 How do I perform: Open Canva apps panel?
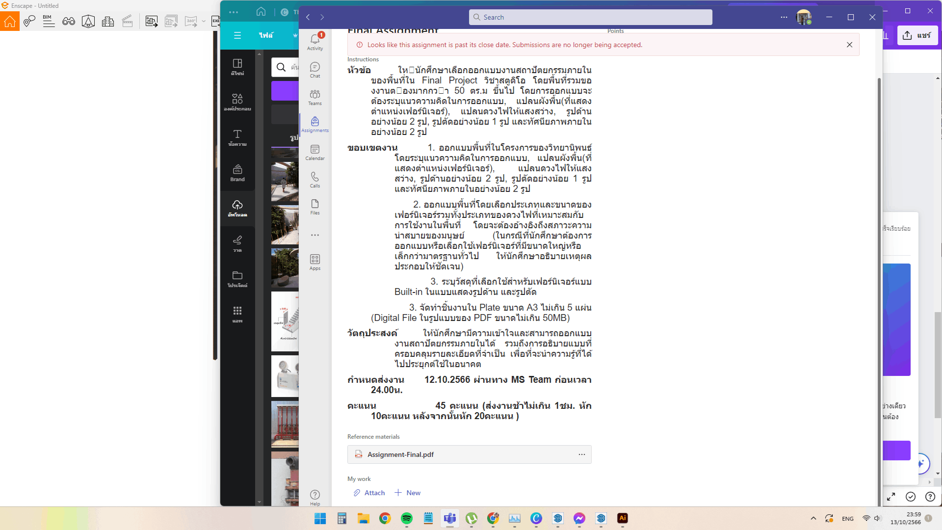point(237,315)
